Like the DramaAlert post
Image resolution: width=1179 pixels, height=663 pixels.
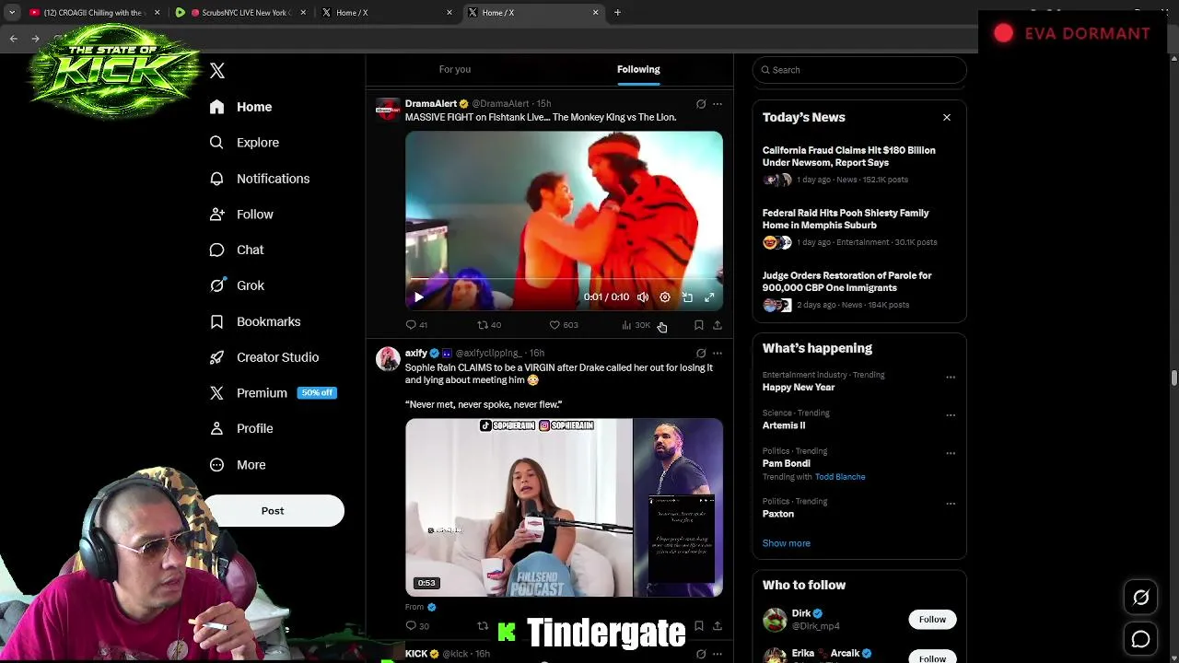pyautogui.click(x=564, y=325)
